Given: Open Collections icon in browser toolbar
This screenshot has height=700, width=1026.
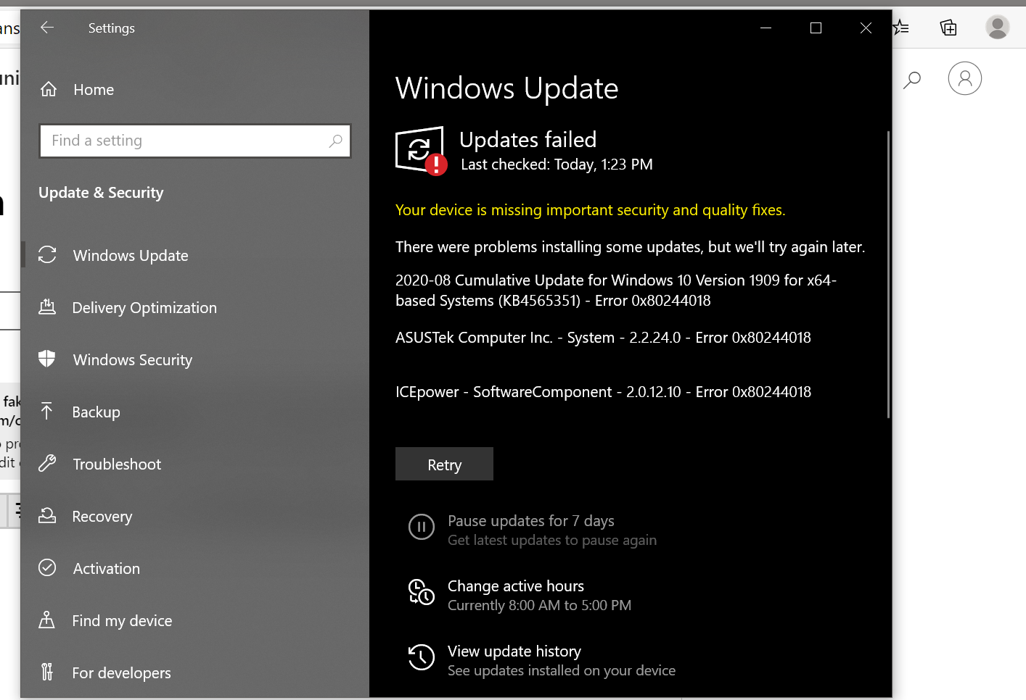Looking at the screenshot, I should 948,28.
